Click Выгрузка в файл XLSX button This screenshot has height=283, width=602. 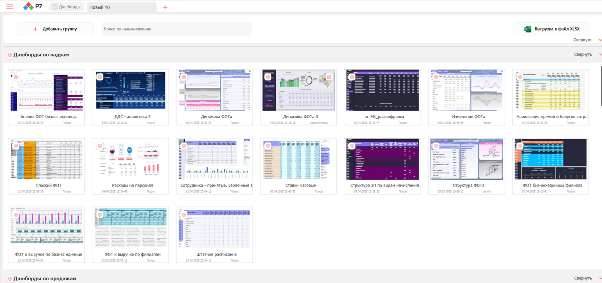[552, 29]
